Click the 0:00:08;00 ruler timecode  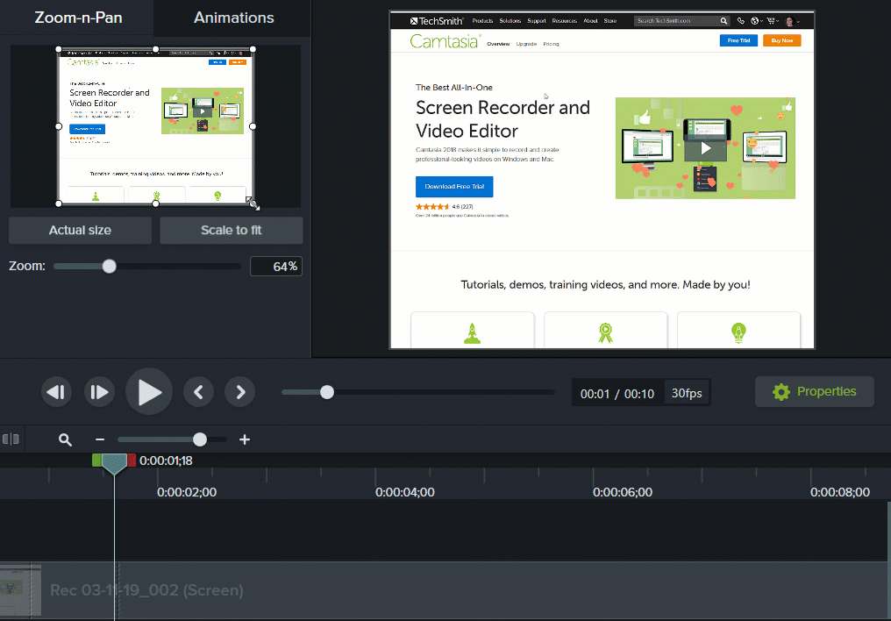point(840,492)
